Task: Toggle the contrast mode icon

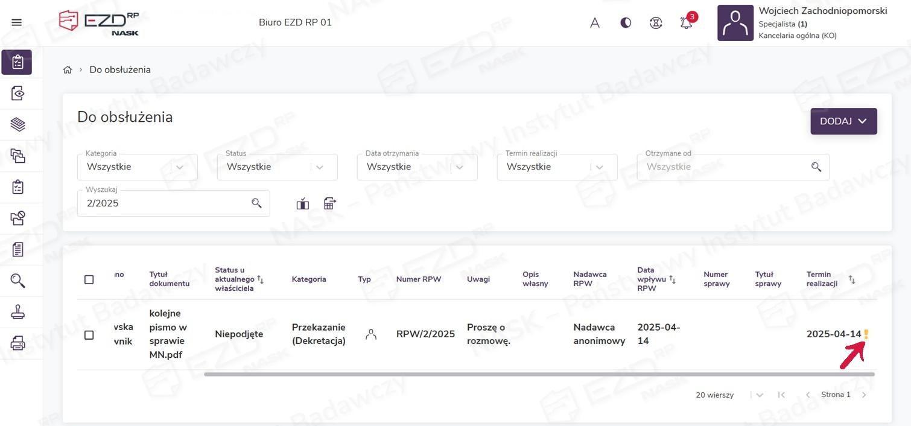Action: (x=626, y=23)
